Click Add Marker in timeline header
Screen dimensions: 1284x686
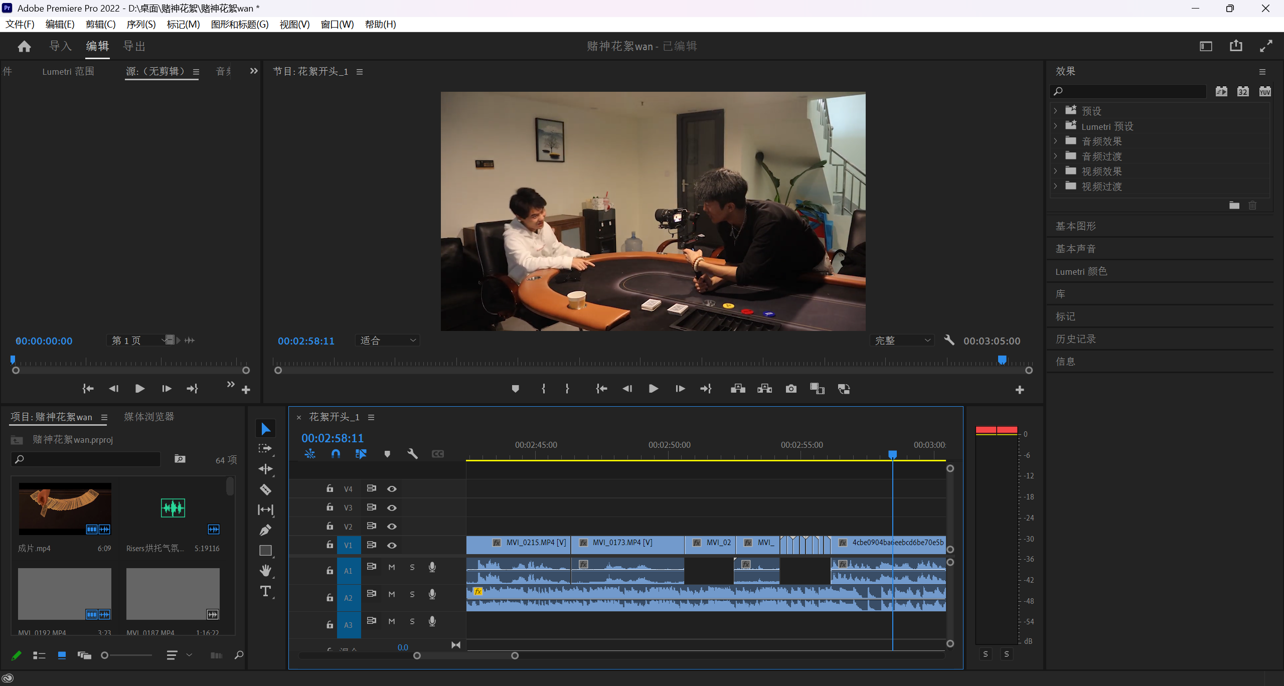pos(387,454)
